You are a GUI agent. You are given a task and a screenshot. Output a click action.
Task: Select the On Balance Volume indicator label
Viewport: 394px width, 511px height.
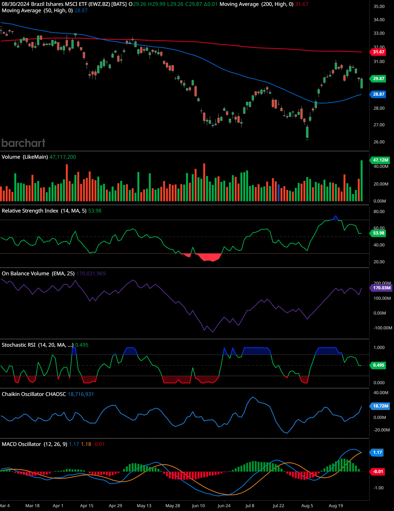pyautogui.click(x=38, y=273)
